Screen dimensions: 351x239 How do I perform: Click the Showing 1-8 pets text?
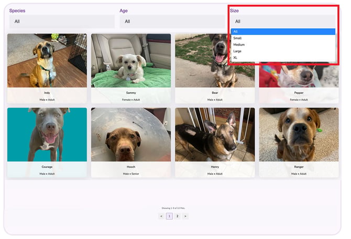[x=173, y=208]
